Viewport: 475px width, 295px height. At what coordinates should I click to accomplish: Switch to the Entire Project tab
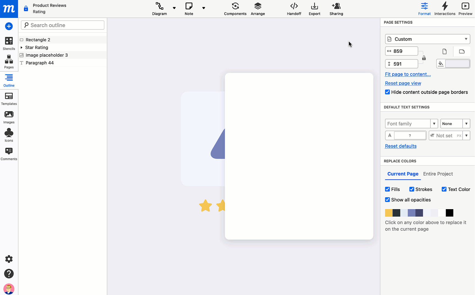point(438,174)
